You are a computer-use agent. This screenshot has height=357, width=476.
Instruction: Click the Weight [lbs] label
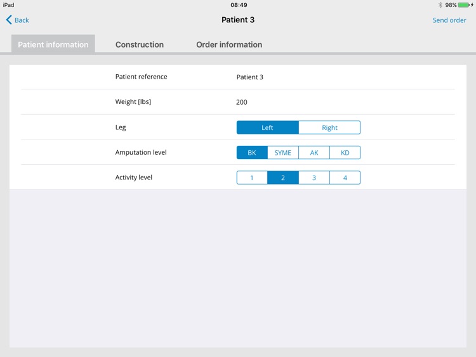(133, 102)
